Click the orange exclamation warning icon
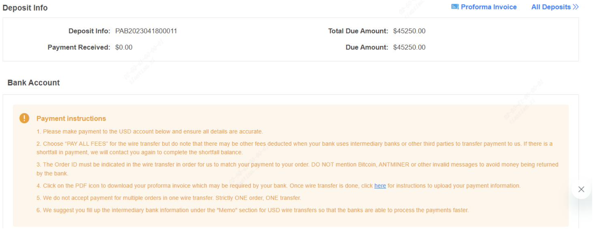The image size is (596, 246). 24,119
